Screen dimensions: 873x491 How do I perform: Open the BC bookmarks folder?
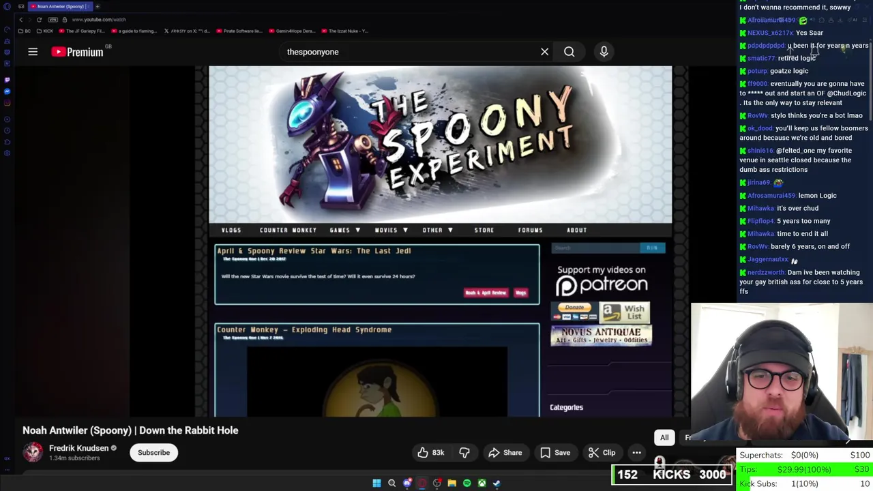tap(25, 31)
